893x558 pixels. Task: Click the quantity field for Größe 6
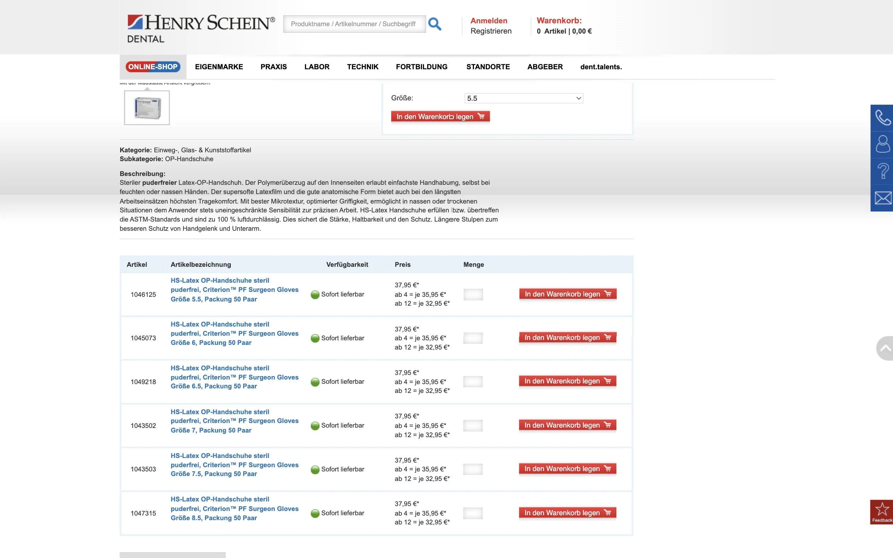pyautogui.click(x=473, y=338)
